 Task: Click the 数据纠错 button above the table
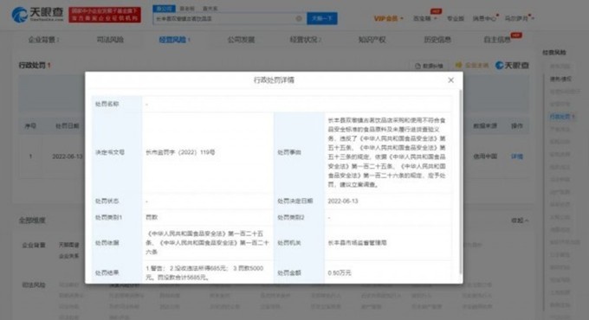point(428,66)
